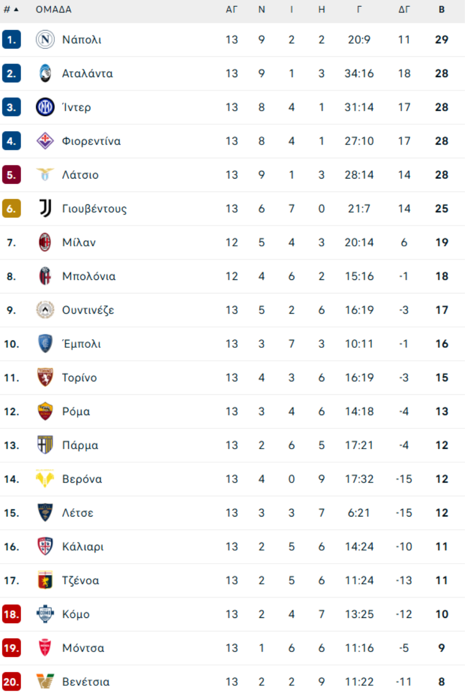Click the Atalanta club logo

click(45, 73)
